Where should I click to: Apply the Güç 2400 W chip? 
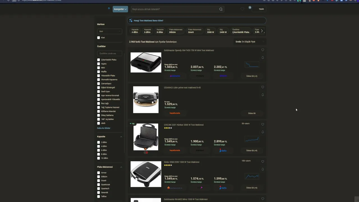[x=223, y=31]
